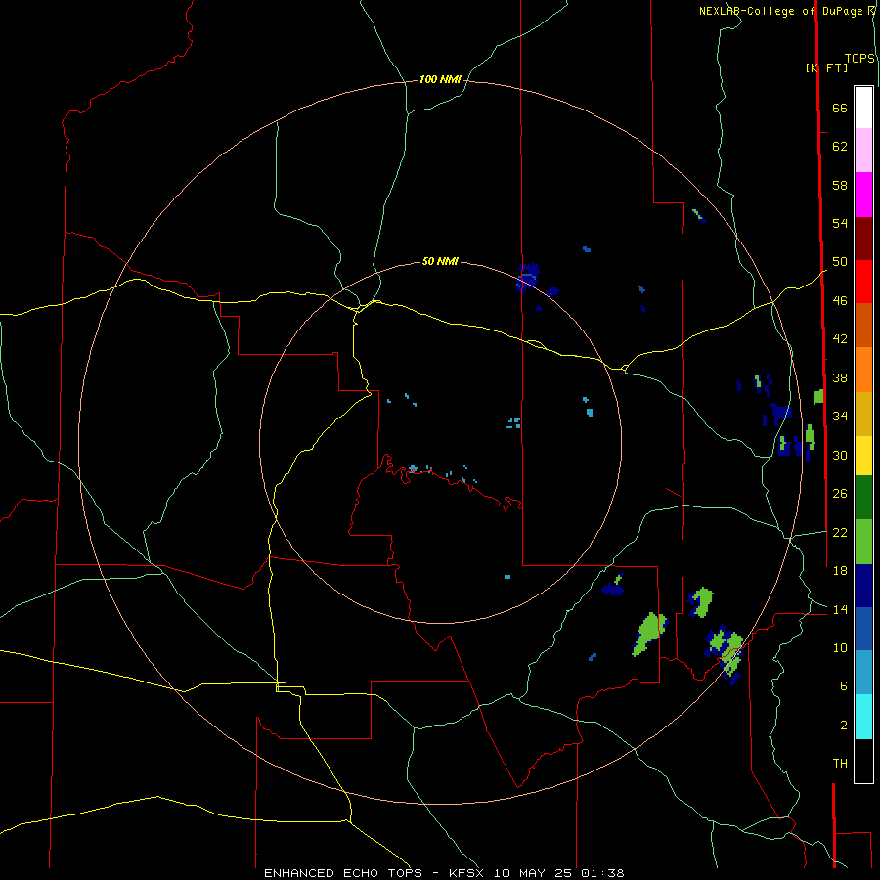Select legend scale value 26

pos(840,494)
